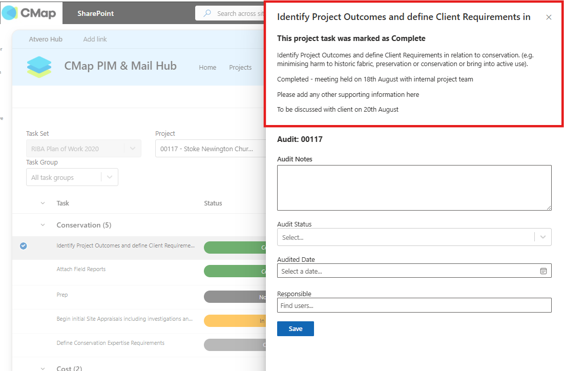Open the Audit Status select dropdown

(414, 237)
